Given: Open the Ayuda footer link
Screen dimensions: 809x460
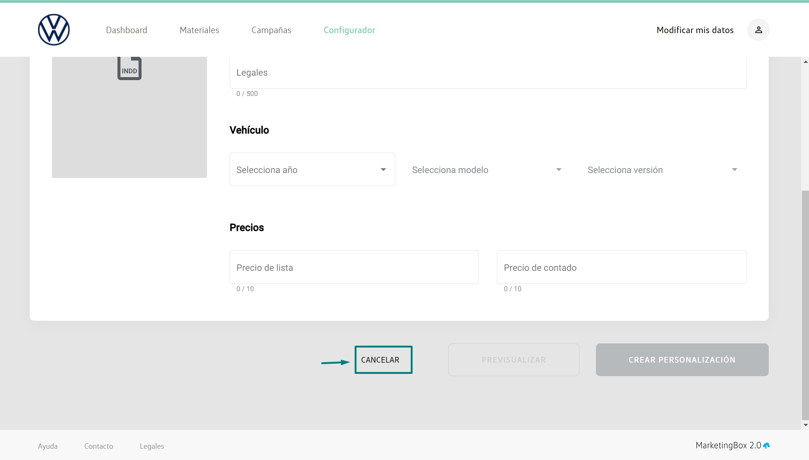Looking at the screenshot, I should [x=48, y=446].
